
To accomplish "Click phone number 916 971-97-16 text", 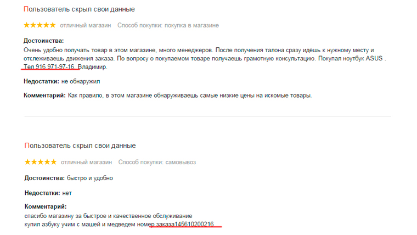I will coord(55,67).
